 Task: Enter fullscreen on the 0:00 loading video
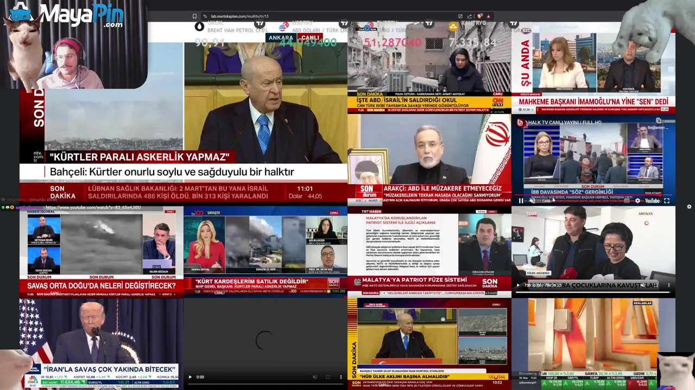[x=327, y=377]
